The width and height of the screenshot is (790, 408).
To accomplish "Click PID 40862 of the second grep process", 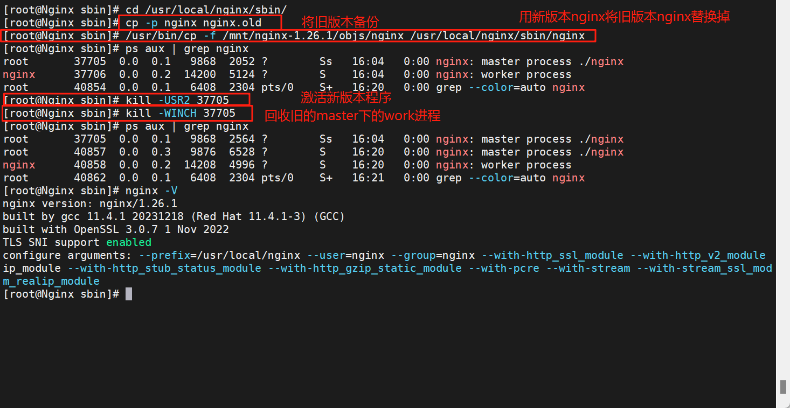I will [90, 178].
